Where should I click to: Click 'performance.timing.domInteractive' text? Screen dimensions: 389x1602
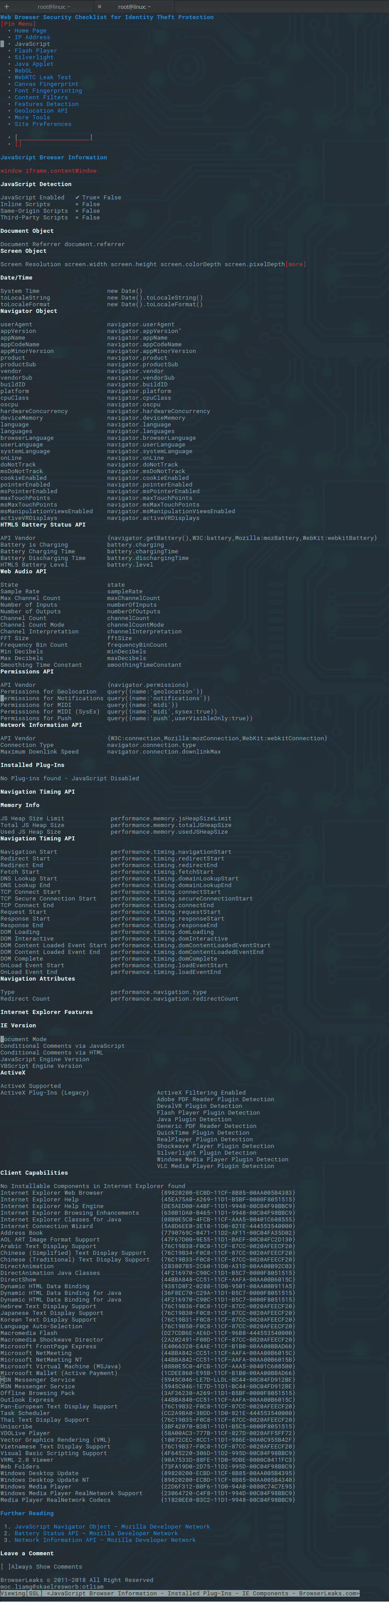tap(169, 938)
